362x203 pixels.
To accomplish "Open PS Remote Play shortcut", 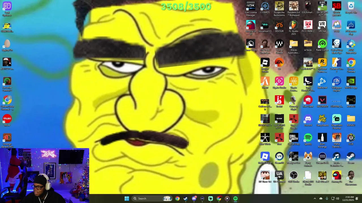I will point(351,28).
